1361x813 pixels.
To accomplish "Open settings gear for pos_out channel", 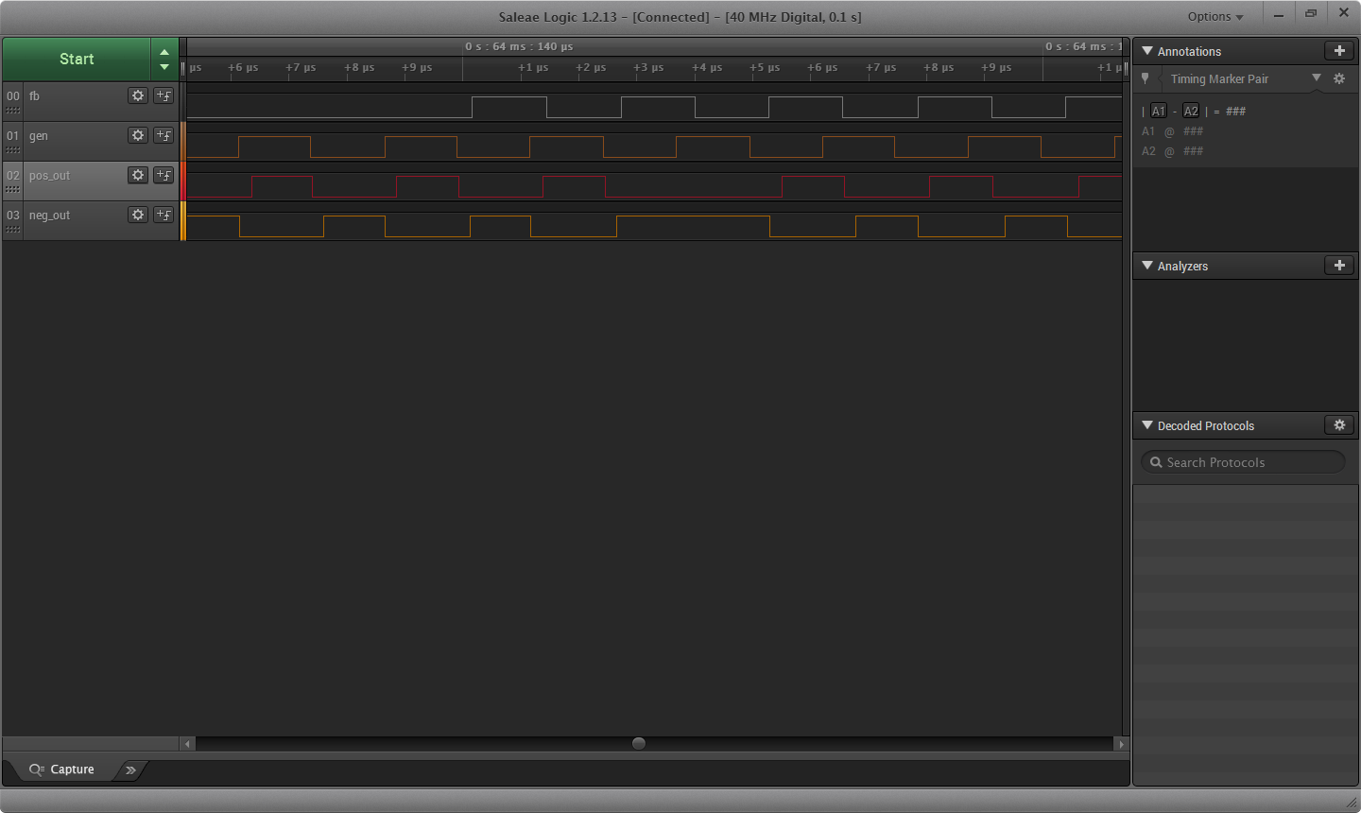I will pyautogui.click(x=138, y=175).
